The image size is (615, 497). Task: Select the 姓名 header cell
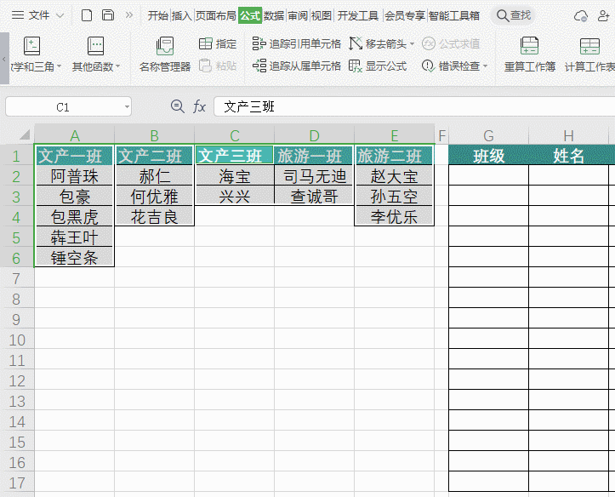point(569,156)
